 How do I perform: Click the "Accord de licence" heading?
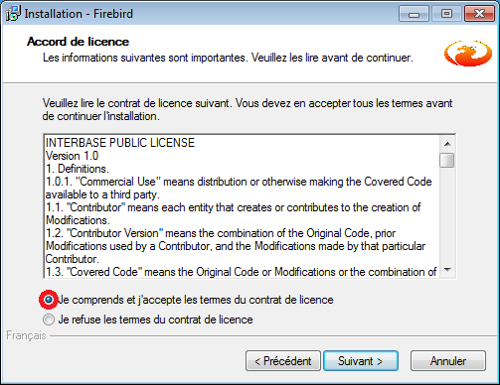(78, 42)
